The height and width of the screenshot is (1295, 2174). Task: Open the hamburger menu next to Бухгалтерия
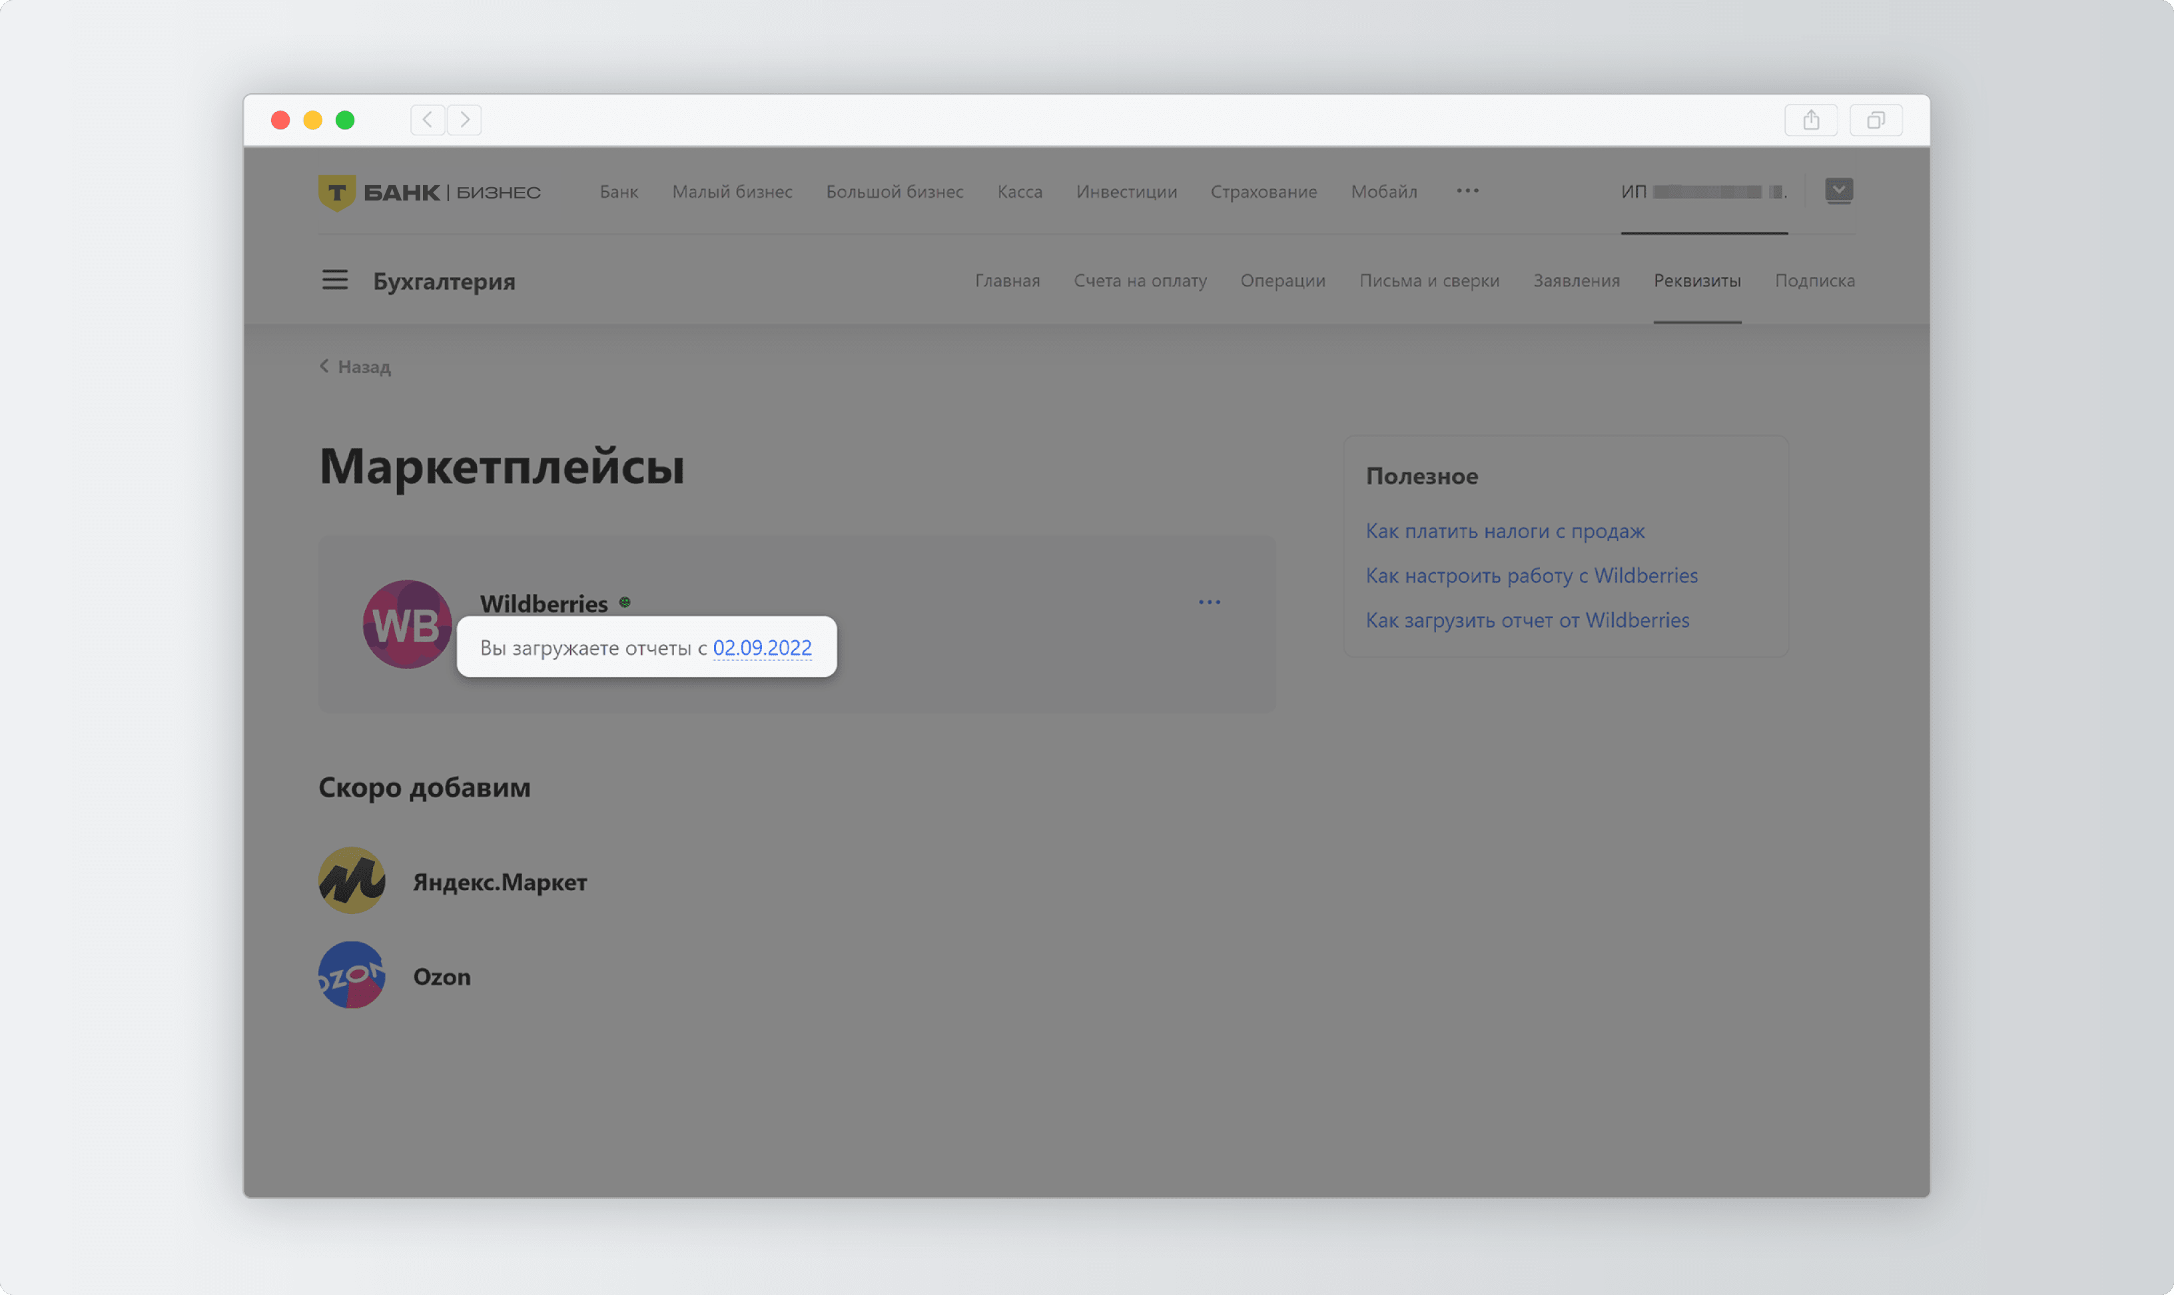335,280
